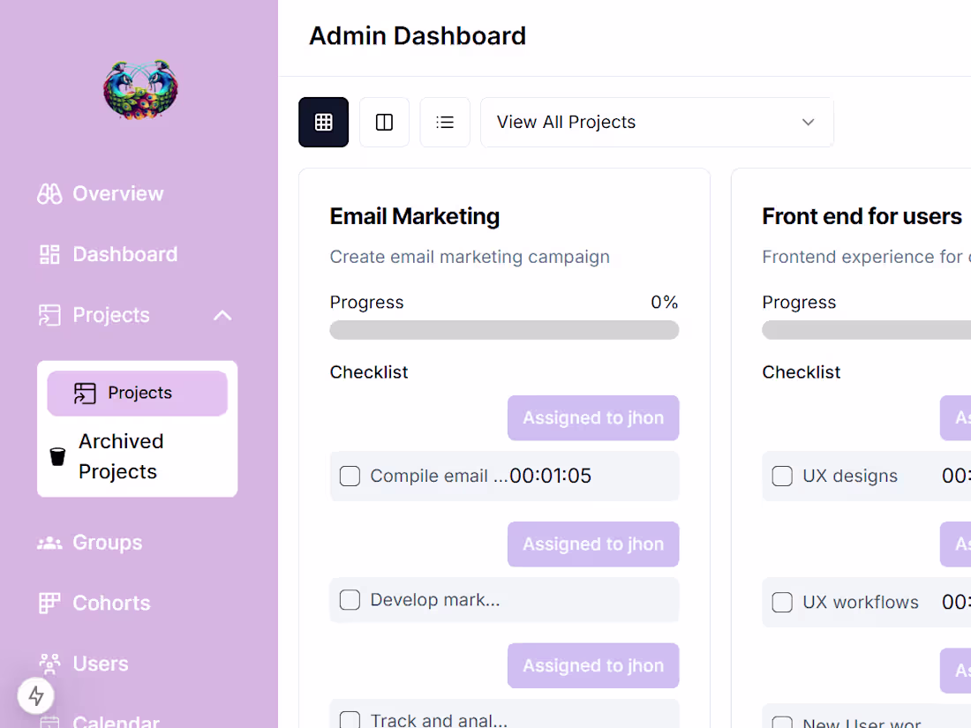Open the View All Projects dropdown
971x728 pixels.
(x=657, y=122)
